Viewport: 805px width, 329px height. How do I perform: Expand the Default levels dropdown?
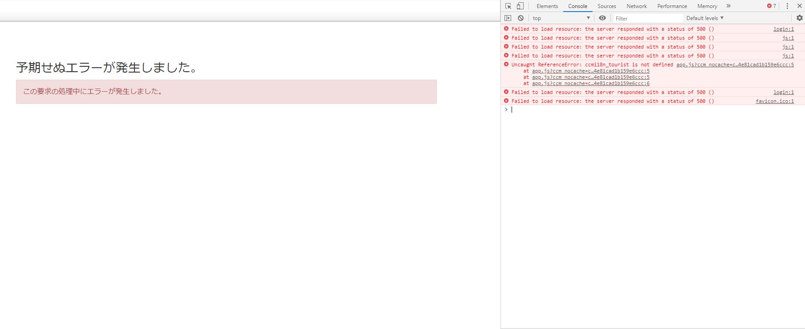click(x=705, y=18)
